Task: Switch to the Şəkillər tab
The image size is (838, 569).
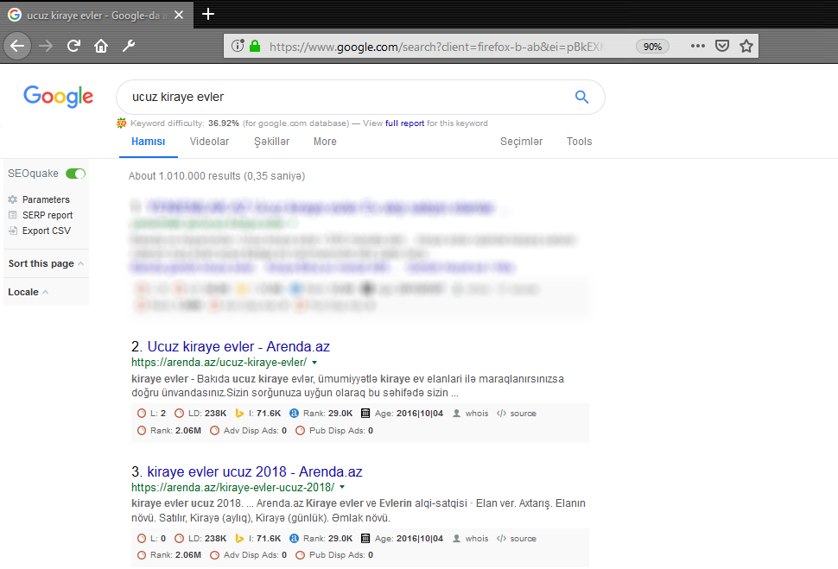Action: pos(271,142)
